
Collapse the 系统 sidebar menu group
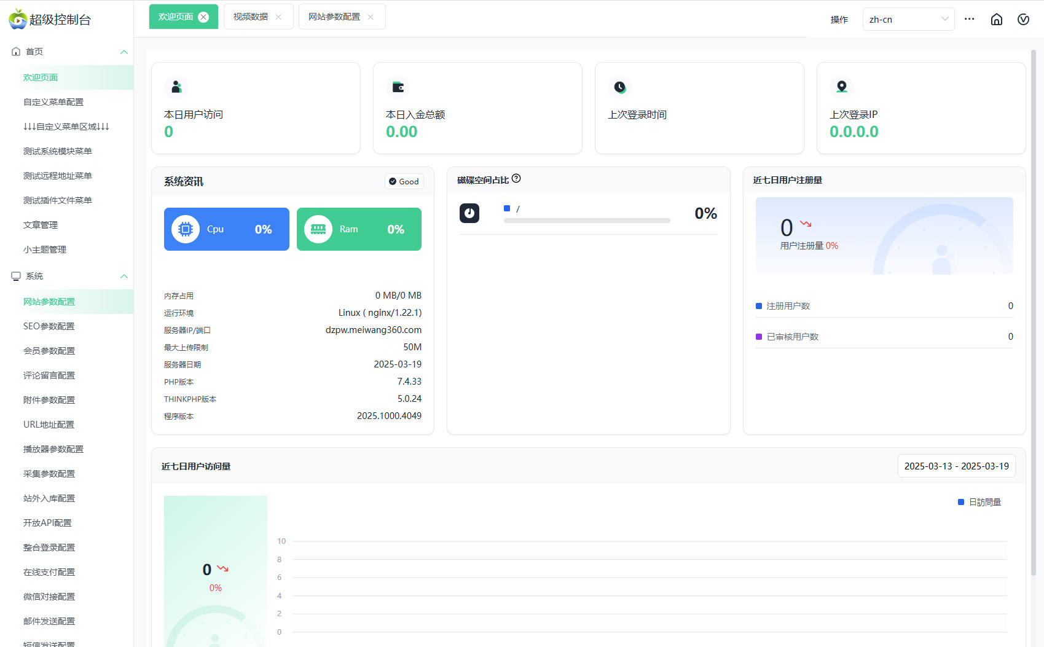[x=124, y=276]
